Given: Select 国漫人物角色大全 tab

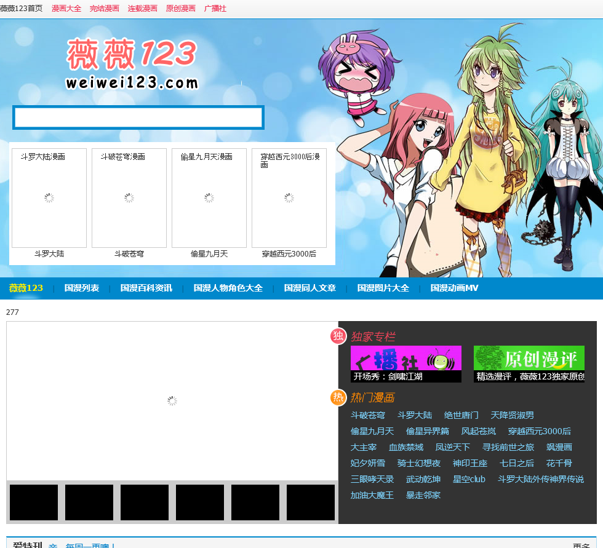Looking at the screenshot, I should (x=228, y=288).
